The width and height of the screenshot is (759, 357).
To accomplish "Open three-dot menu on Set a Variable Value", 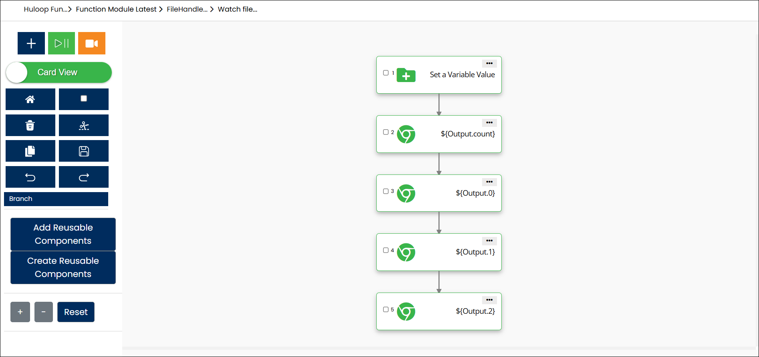I will coord(489,64).
